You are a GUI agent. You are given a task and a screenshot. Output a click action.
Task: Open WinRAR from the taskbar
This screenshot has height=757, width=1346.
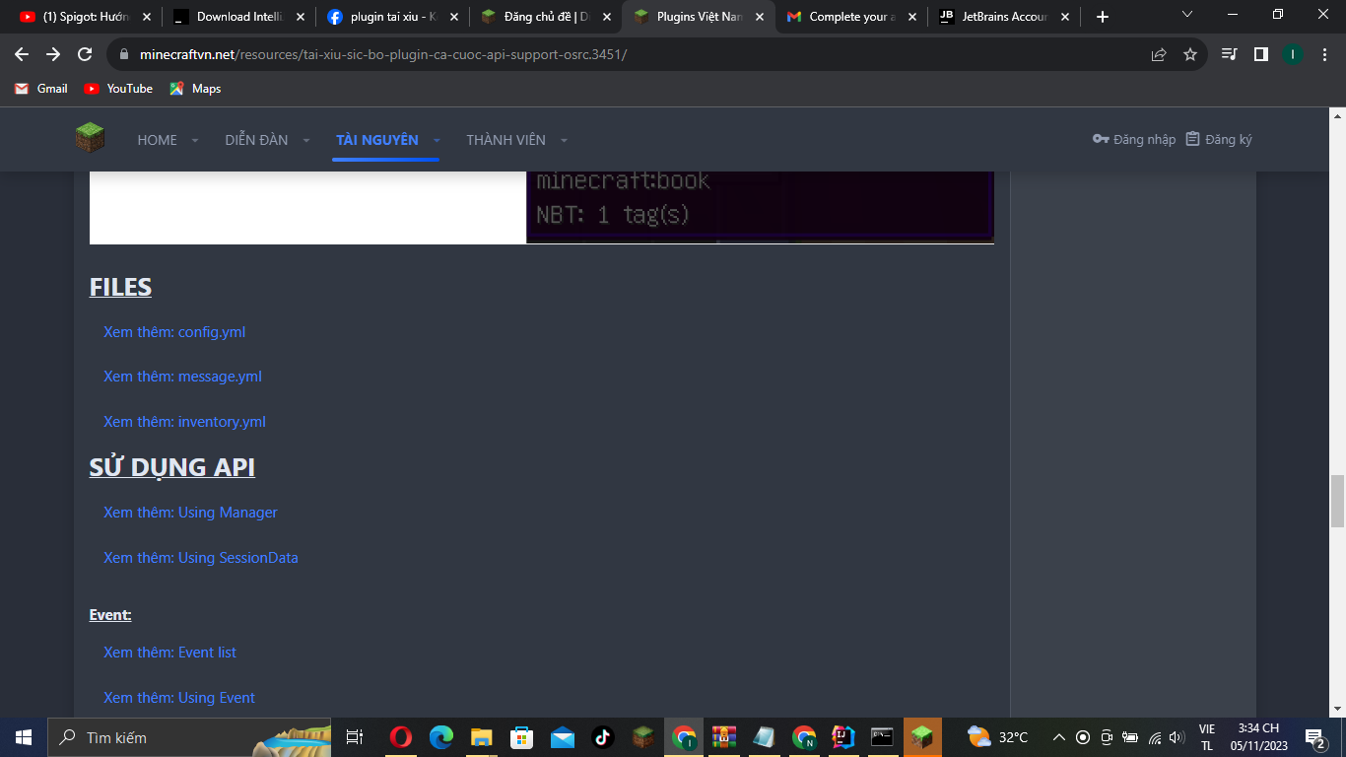point(724,737)
